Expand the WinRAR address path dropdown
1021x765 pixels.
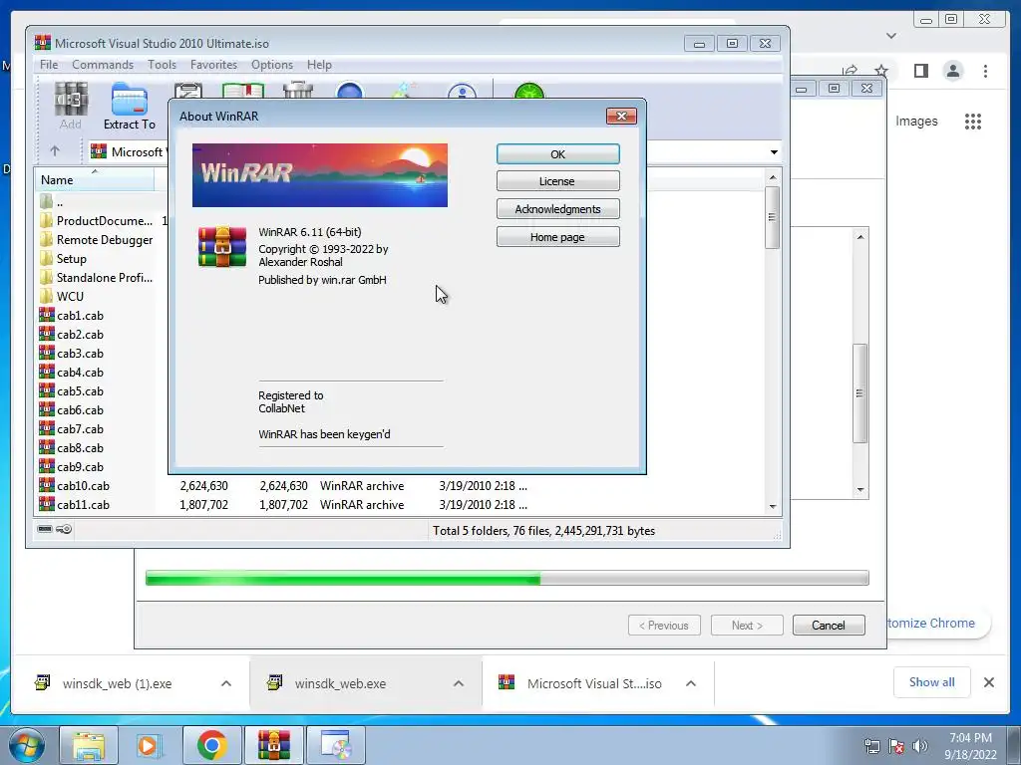coord(774,152)
